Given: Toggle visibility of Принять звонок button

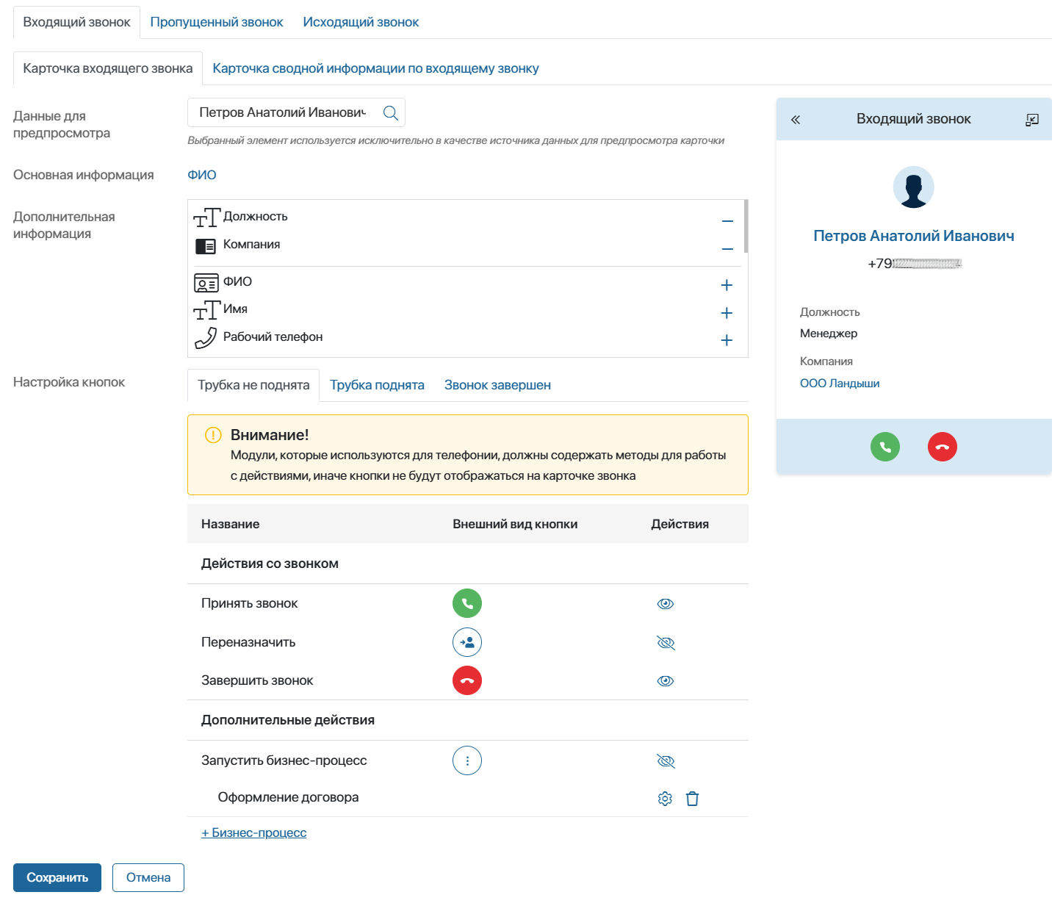Looking at the screenshot, I should (x=666, y=604).
